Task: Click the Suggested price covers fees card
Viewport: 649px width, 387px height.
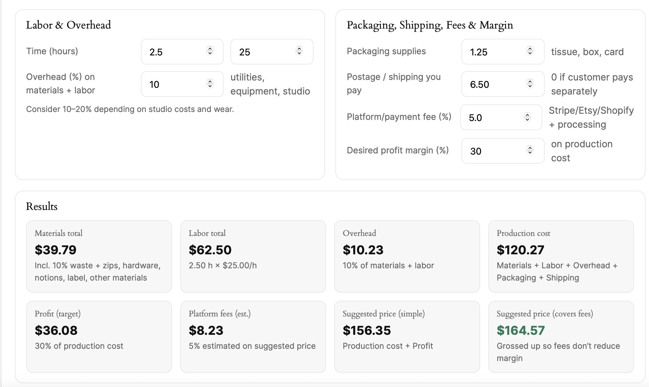Action: point(561,337)
